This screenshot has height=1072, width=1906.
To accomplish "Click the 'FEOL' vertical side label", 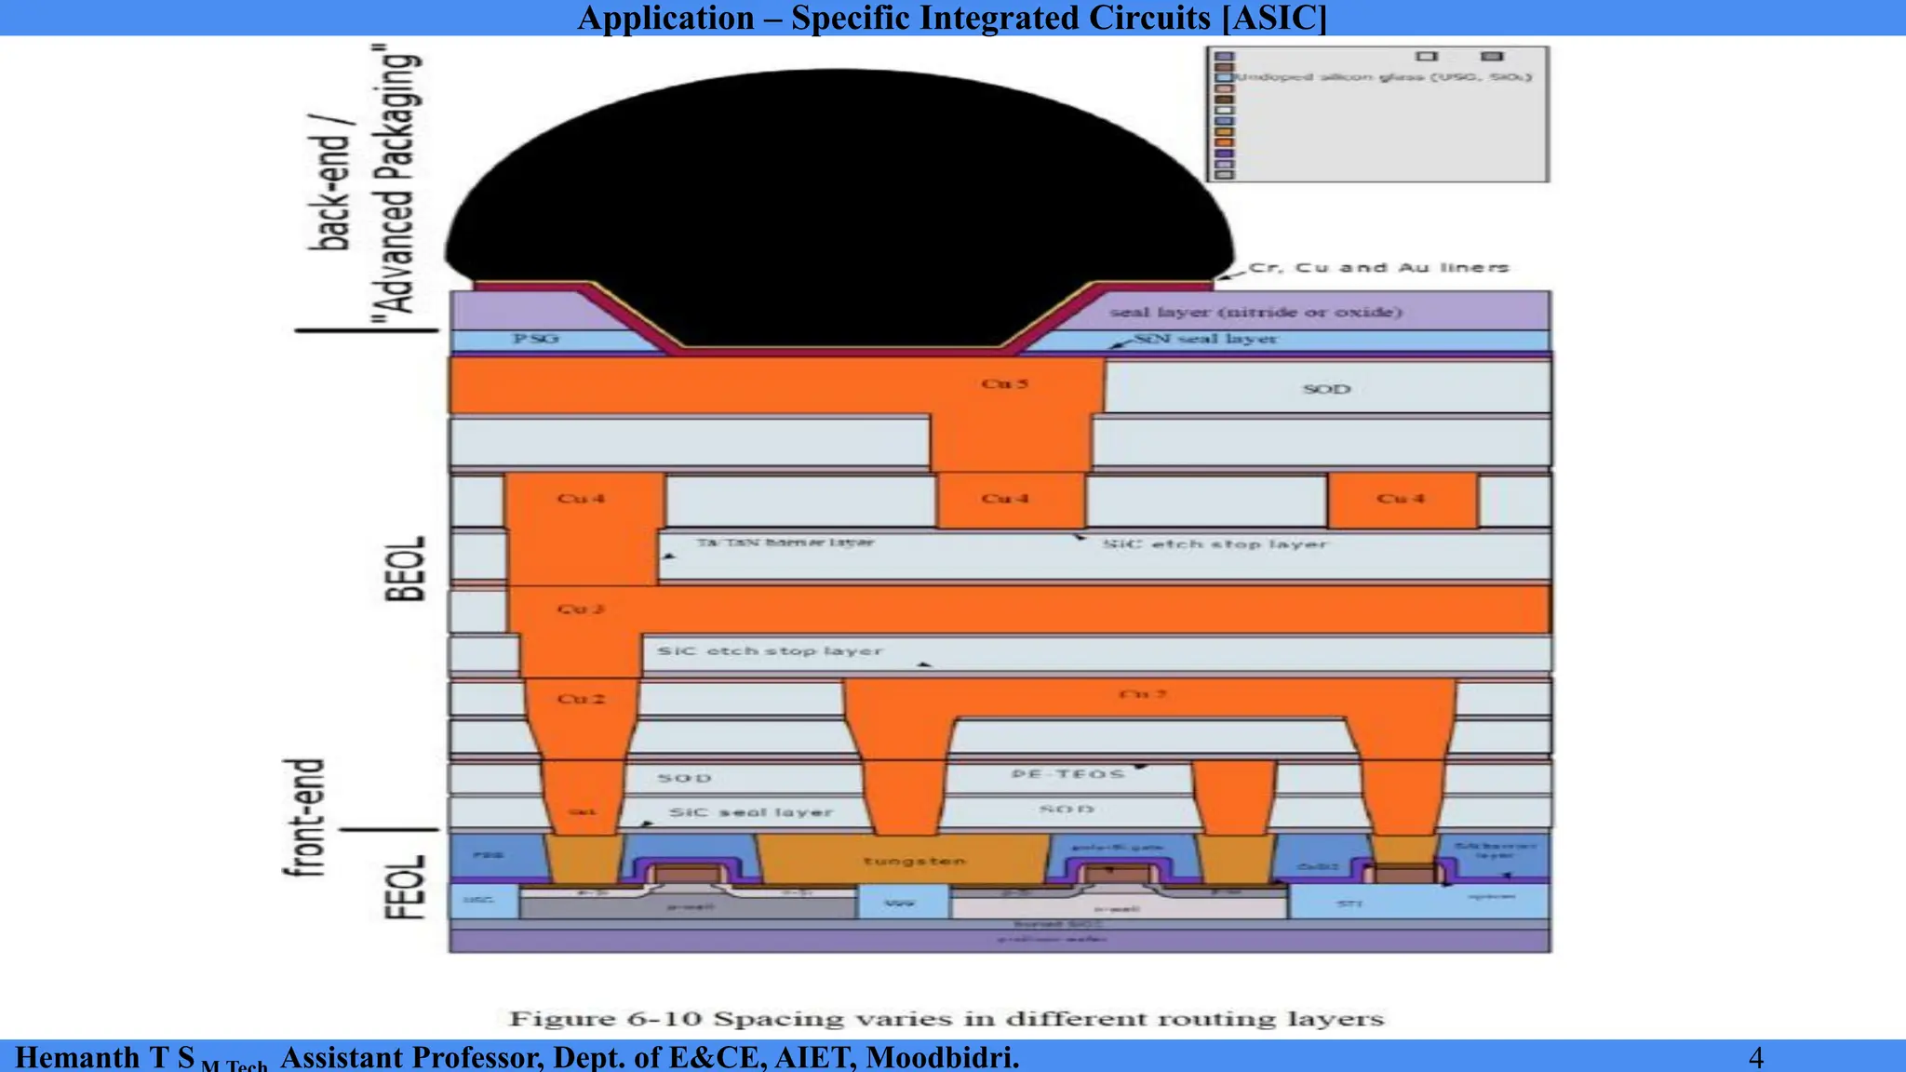I will tap(406, 887).
